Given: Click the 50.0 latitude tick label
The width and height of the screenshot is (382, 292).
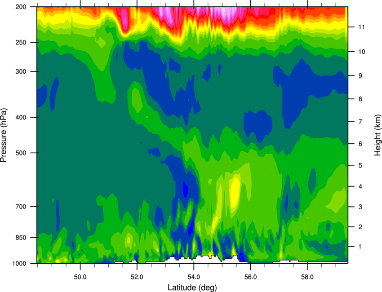Looking at the screenshot, I should [80, 277].
